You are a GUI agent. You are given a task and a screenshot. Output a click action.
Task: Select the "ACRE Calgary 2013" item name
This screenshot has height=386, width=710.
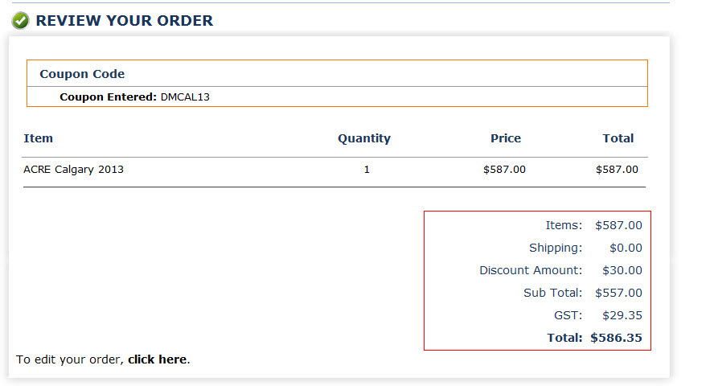pos(73,170)
